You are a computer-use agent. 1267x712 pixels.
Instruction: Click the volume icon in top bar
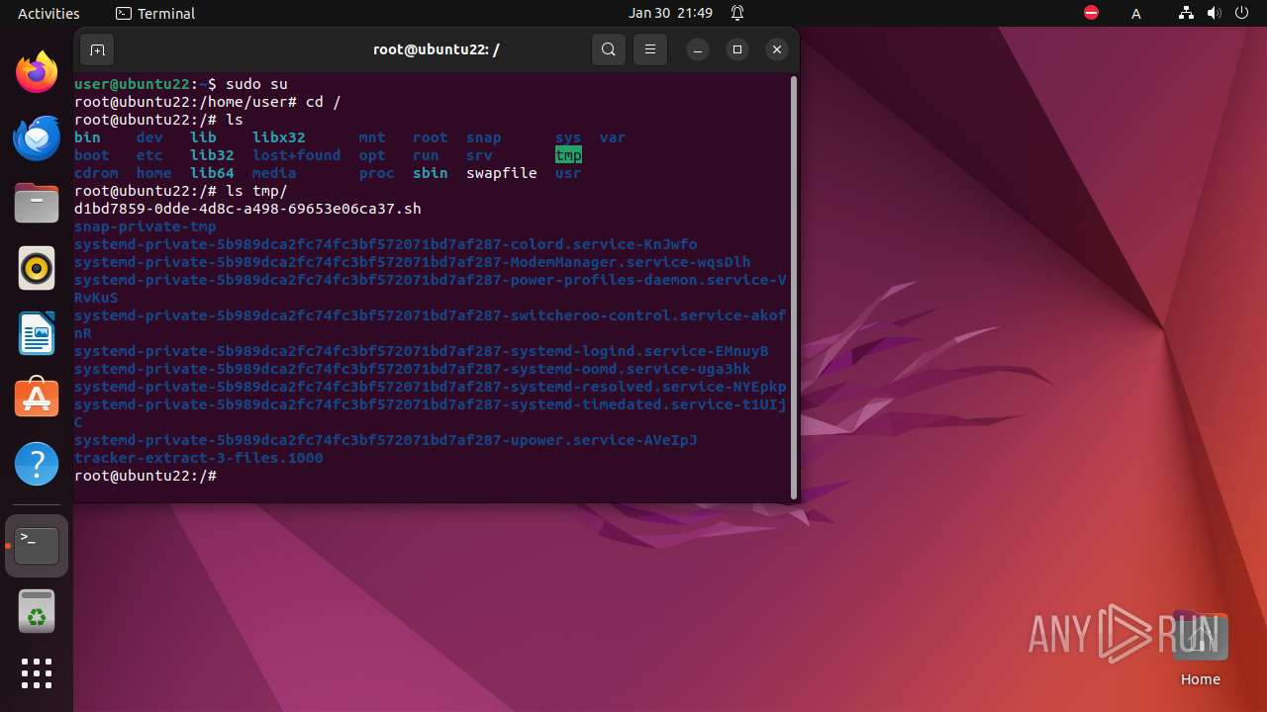click(1214, 13)
